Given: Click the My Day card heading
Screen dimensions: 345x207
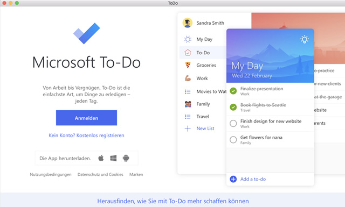Looking at the screenshot, I should (247, 66).
